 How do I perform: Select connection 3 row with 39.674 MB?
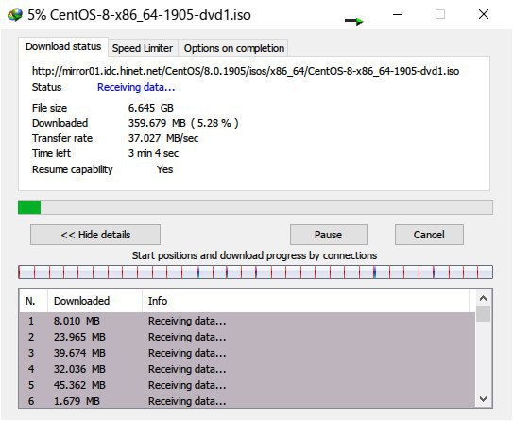(x=247, y=353)
